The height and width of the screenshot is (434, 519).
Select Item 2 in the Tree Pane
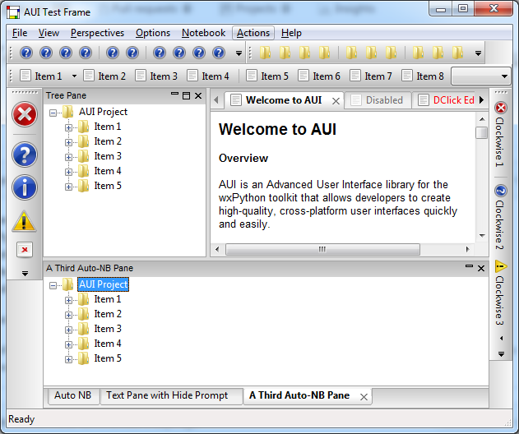coord(108,141)
